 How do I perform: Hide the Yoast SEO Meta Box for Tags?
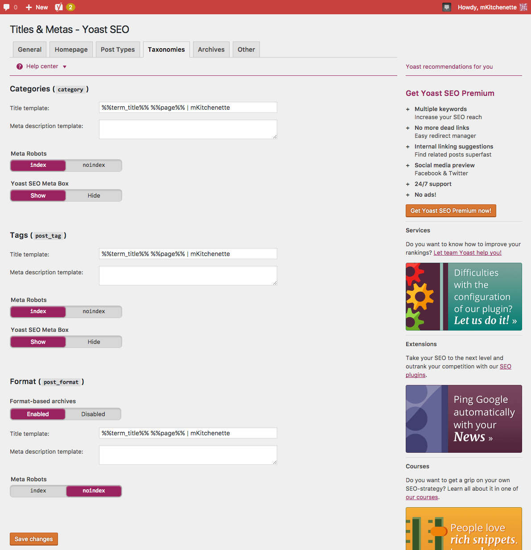94,342
